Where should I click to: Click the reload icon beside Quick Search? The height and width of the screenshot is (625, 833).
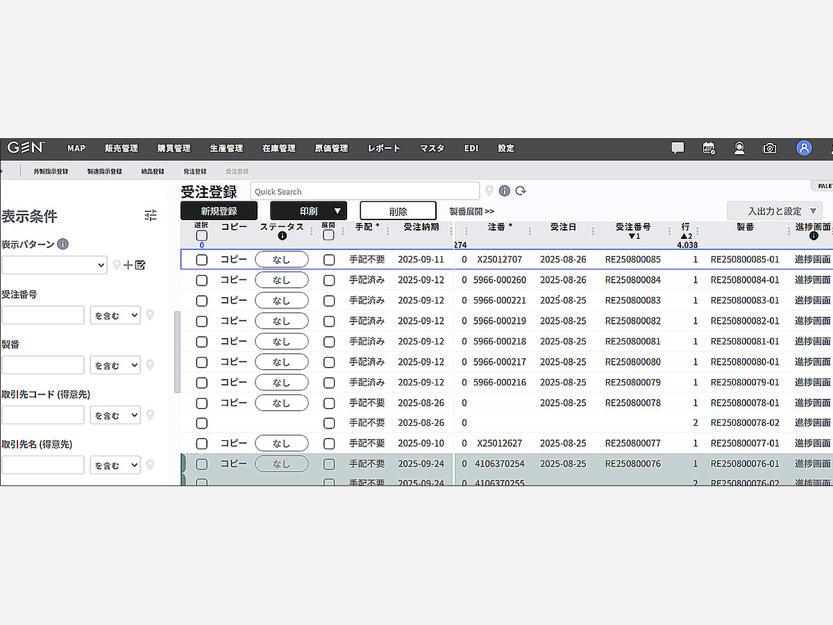521,191
